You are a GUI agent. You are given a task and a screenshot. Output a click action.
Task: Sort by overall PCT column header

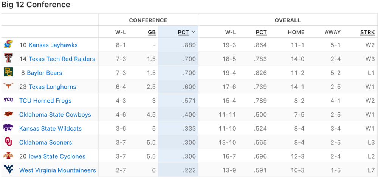click(261, 32)
